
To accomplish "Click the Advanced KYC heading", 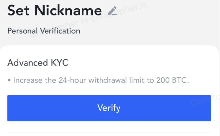I will 38,63.
